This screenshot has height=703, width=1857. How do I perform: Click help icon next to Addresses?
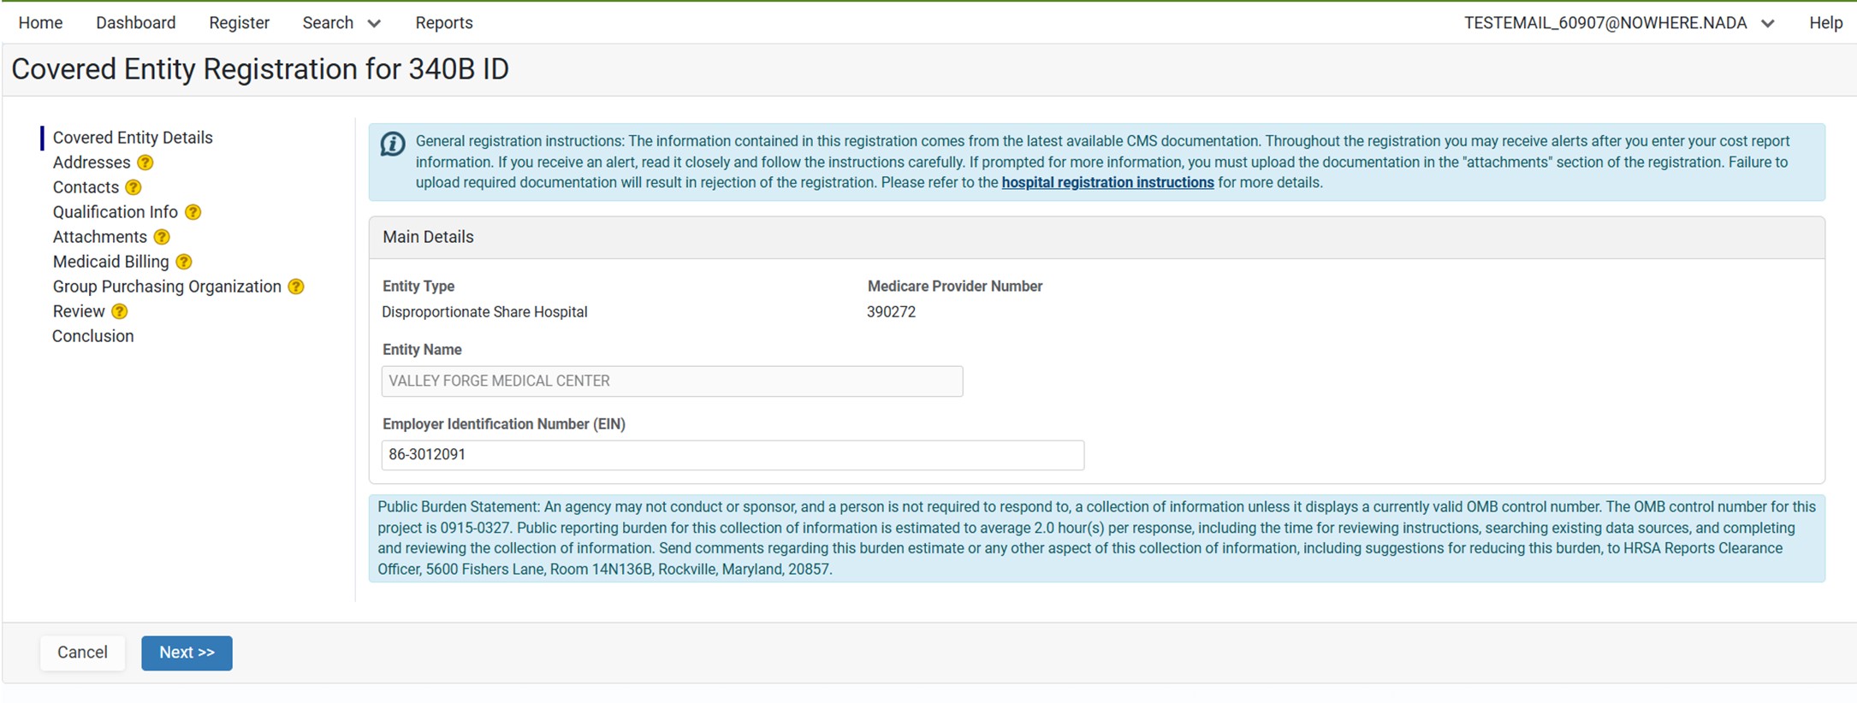[x=145, y=162]
